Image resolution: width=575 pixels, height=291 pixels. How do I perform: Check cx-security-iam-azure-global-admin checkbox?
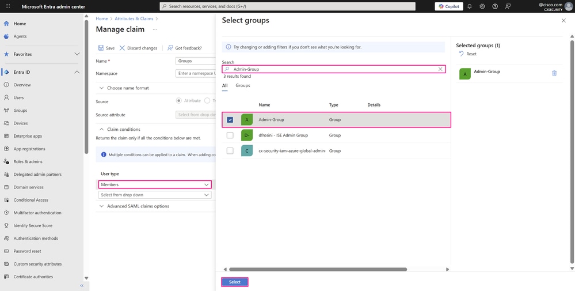(x=230, y=151)
